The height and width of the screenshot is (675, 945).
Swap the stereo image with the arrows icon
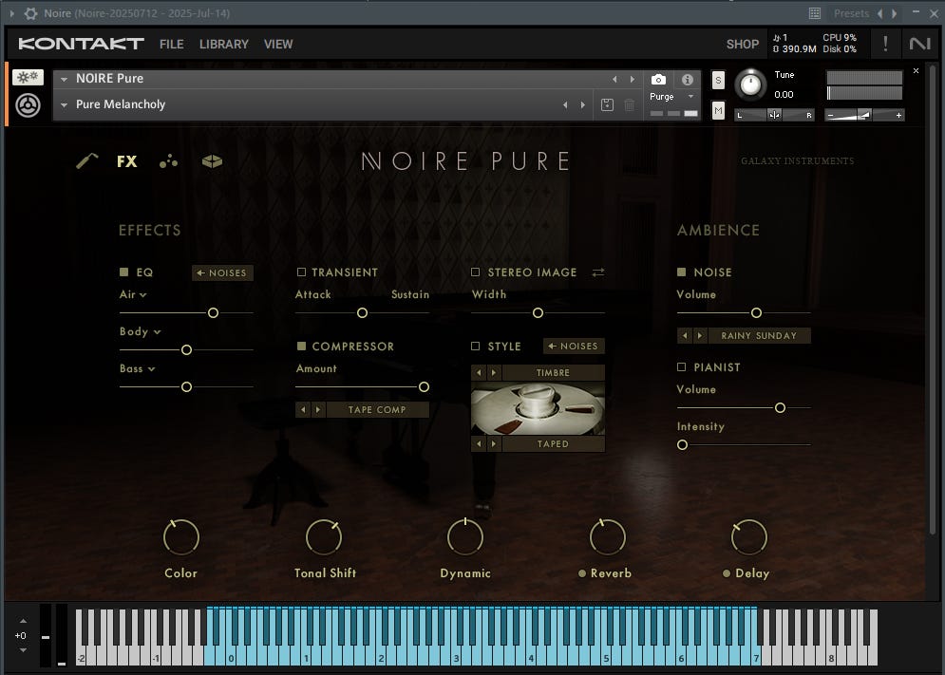click(597, 272)
